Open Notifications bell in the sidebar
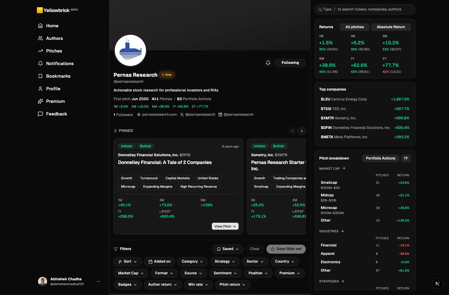Image resolution: width=449 pixels, height=295 pixels. [40, 64]
